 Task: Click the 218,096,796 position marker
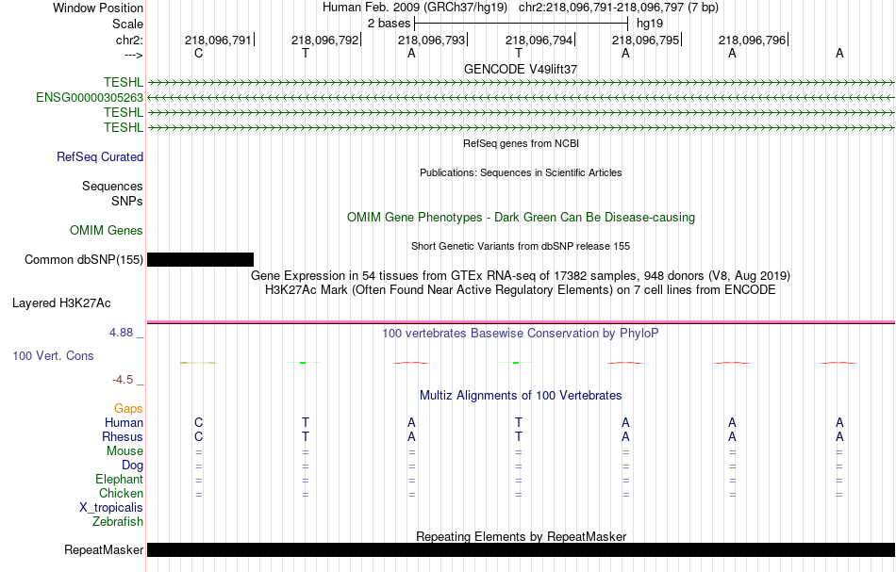[x=752, y=40]
